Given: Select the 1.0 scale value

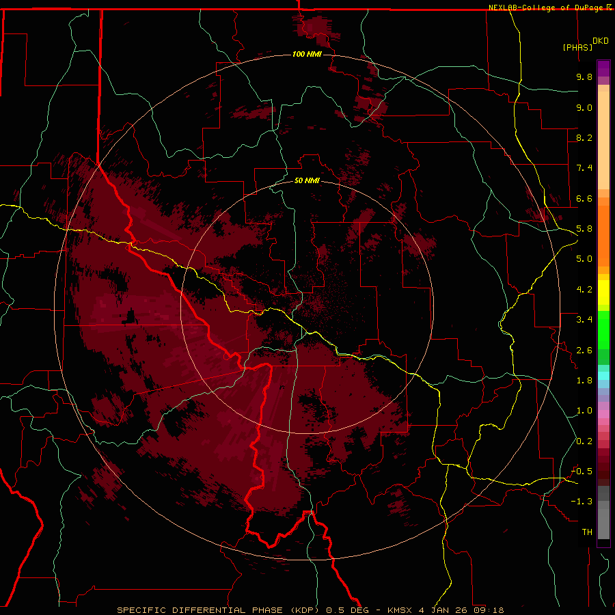Looking at the screenshot, I should (584, 411).
